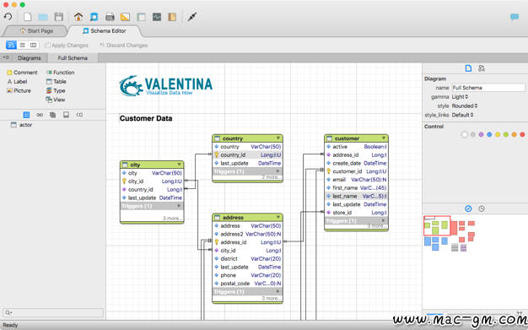Open the layout window toolbar icon
The image size is (528, 330).
click(141, 17)
